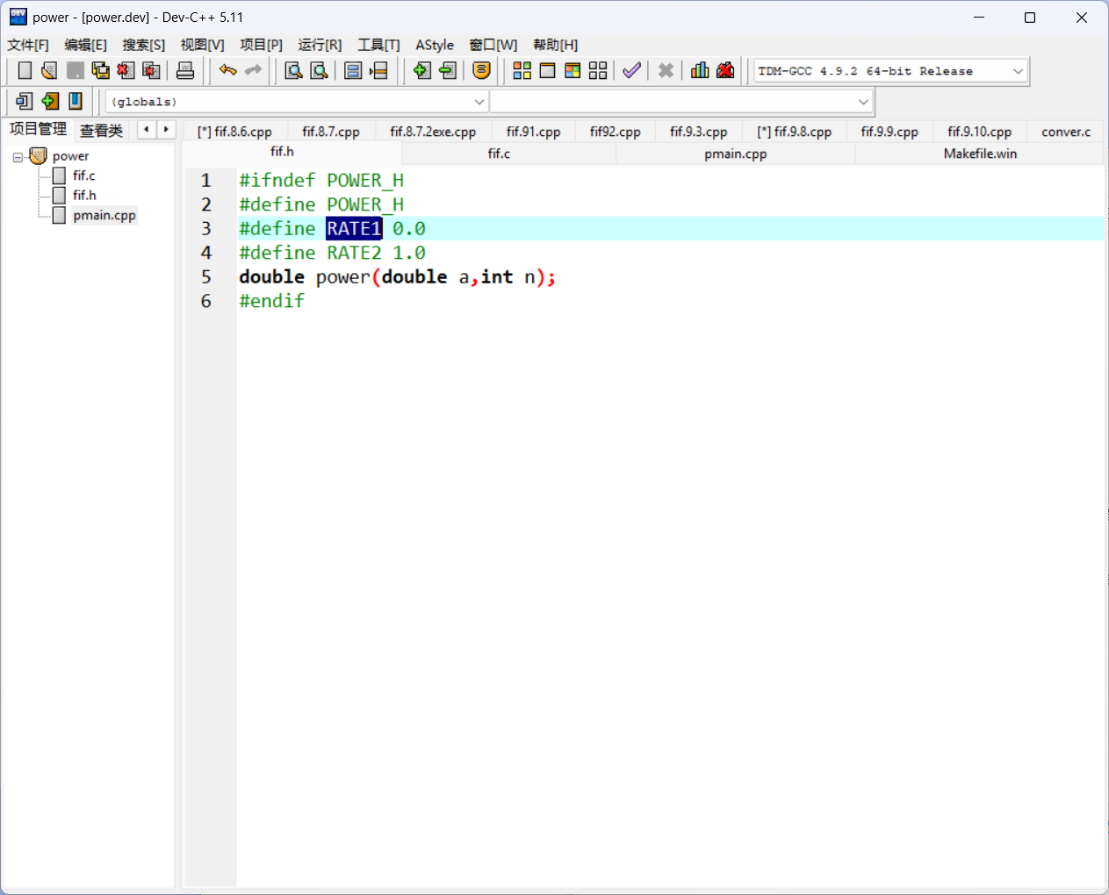Select fif.c in the project tree
This screenshot has width=1109, height=895.
click(83, 175)
